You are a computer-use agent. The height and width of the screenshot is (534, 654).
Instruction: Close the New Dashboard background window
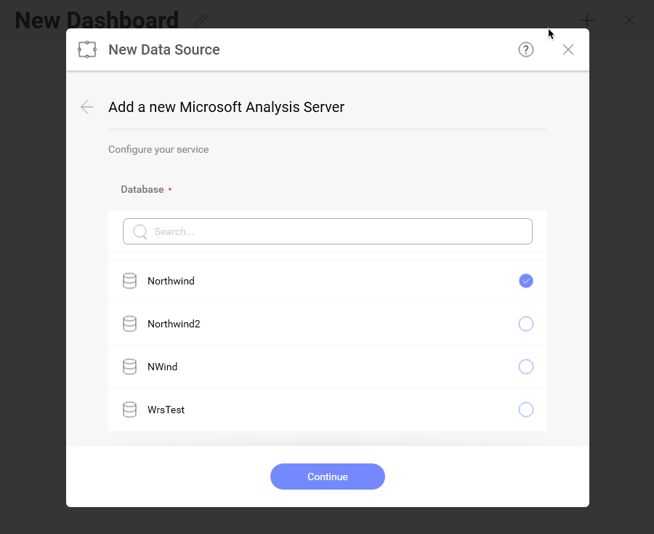(629, 20)
